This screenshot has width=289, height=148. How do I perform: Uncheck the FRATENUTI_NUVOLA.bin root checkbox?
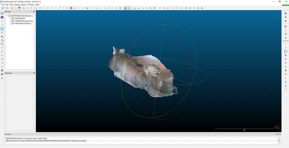10,16
